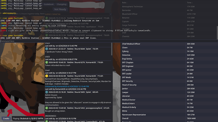
Task: Select the Chief Medical Officer role row
Action: [169, 44]
